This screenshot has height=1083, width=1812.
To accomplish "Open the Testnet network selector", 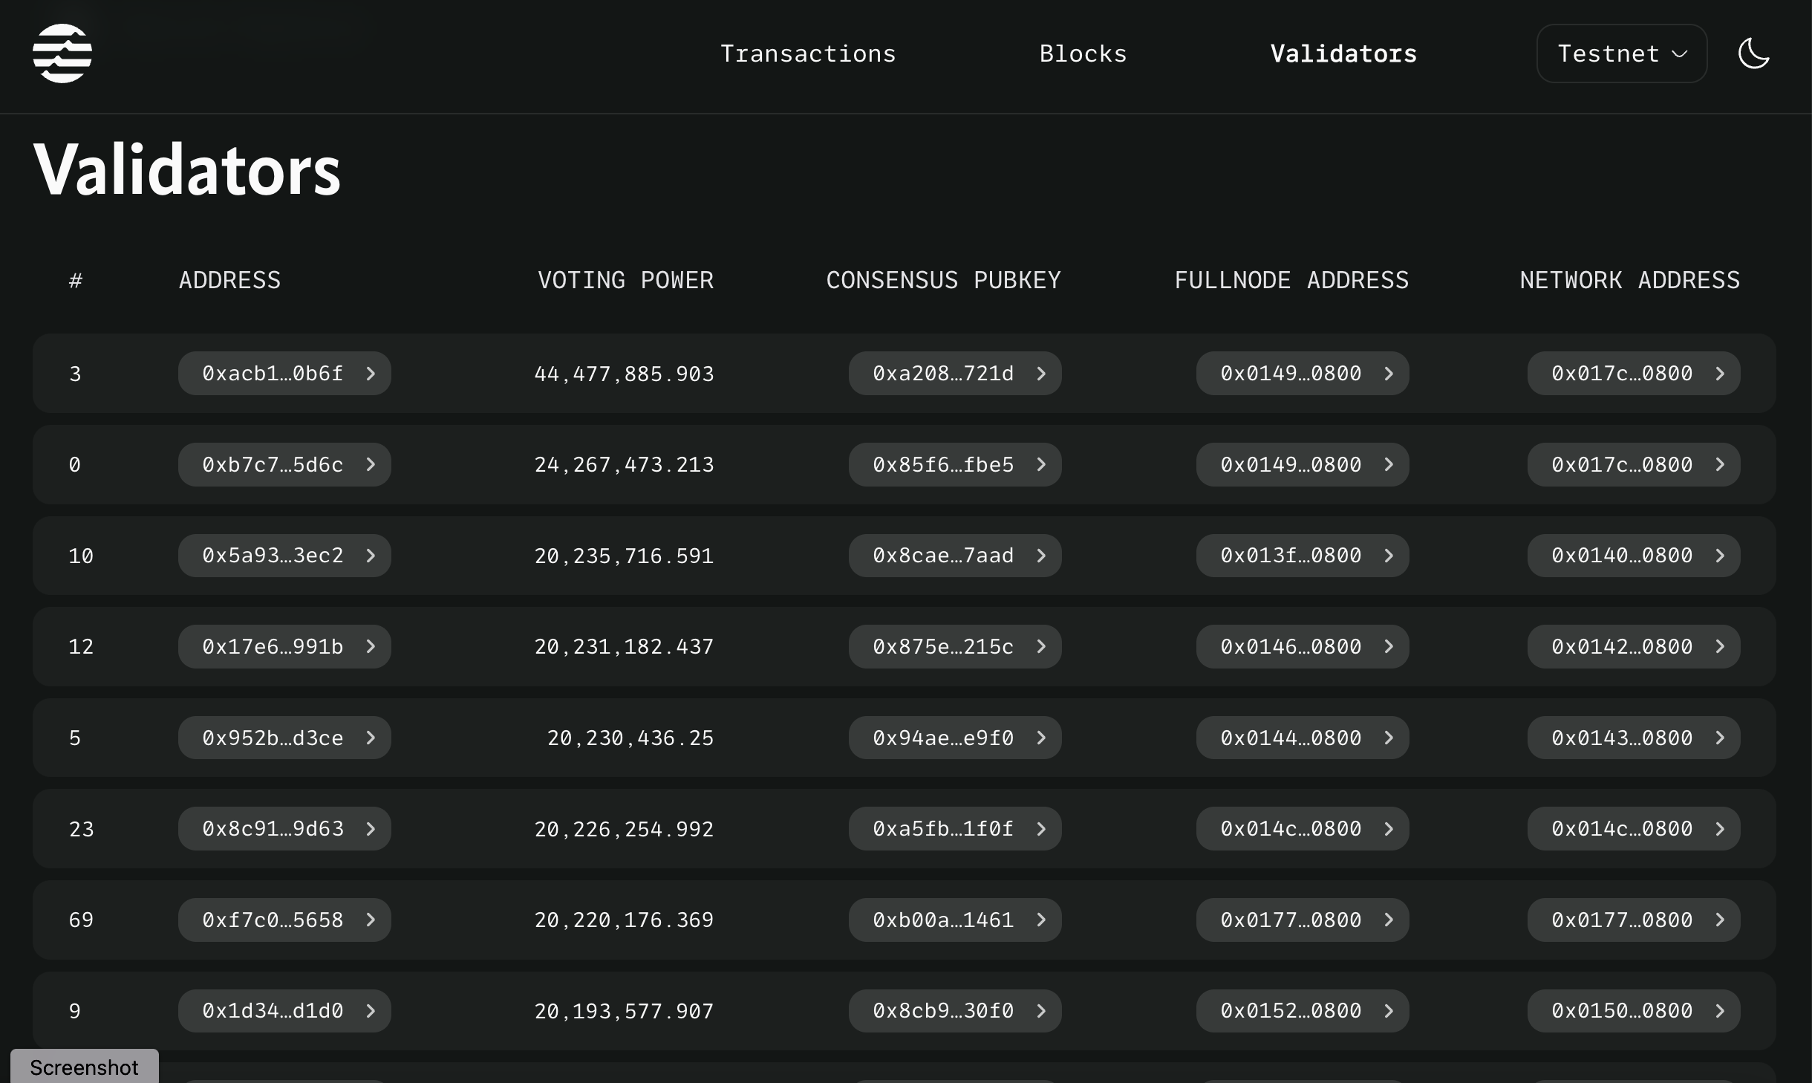I will 1620,53.
